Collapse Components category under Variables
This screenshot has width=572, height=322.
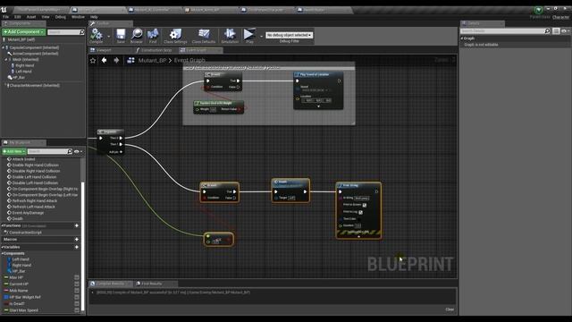pyautogui.click(x=2, y=253)
